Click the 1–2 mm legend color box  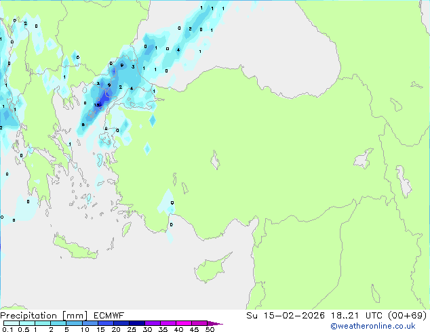(x=43, y=323)
